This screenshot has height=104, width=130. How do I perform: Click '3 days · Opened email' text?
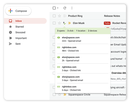(72, 80)
